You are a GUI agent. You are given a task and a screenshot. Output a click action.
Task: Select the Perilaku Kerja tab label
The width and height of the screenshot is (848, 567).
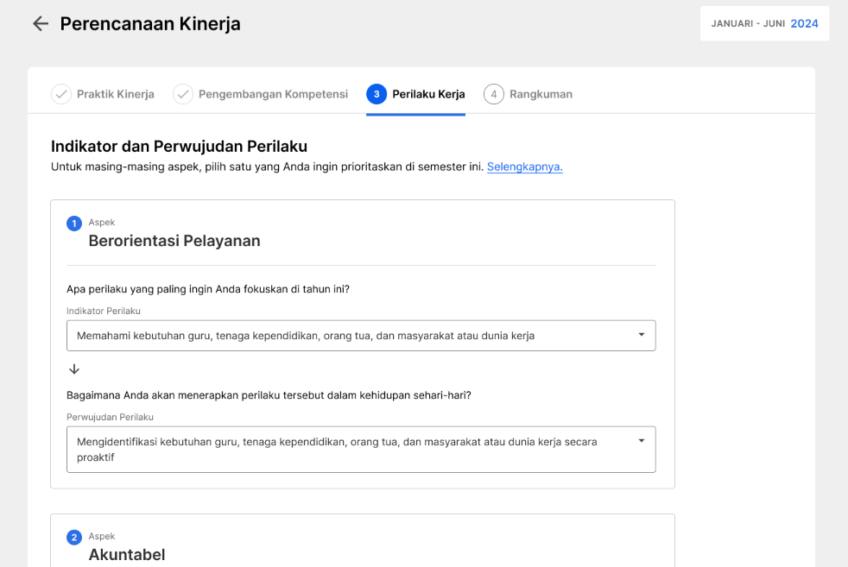point(428,94)
